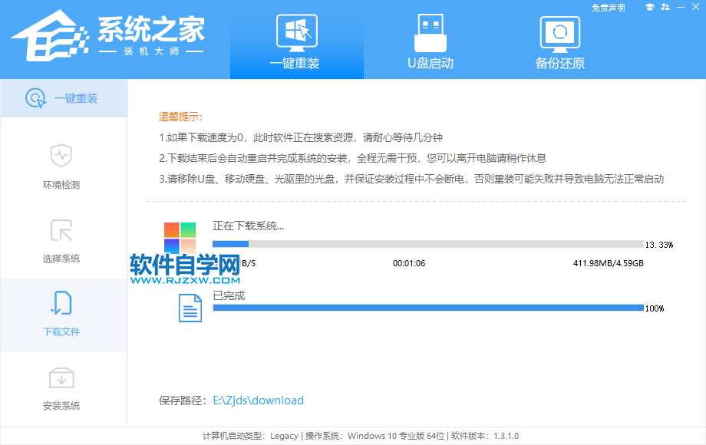The image size is (706, 445).
Task: Click the 系统之家 house logo
Action: click(50, 36)
